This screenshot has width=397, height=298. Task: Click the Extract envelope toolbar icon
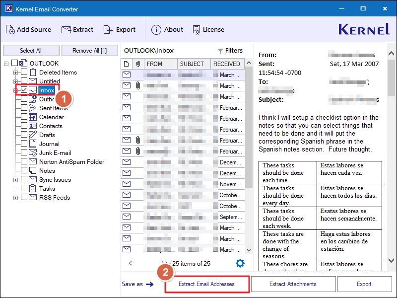tap(66, 30)
